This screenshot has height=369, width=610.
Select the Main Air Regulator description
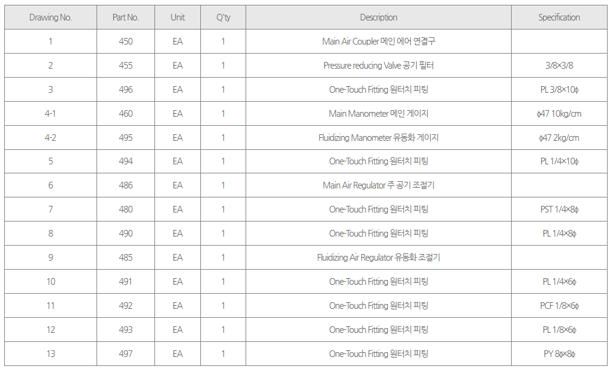click(378, 185)
